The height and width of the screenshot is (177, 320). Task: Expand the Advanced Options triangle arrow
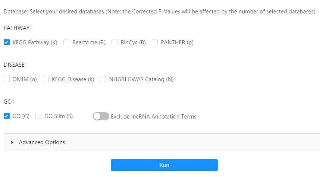pyautogui.click(x=12, y=142)
